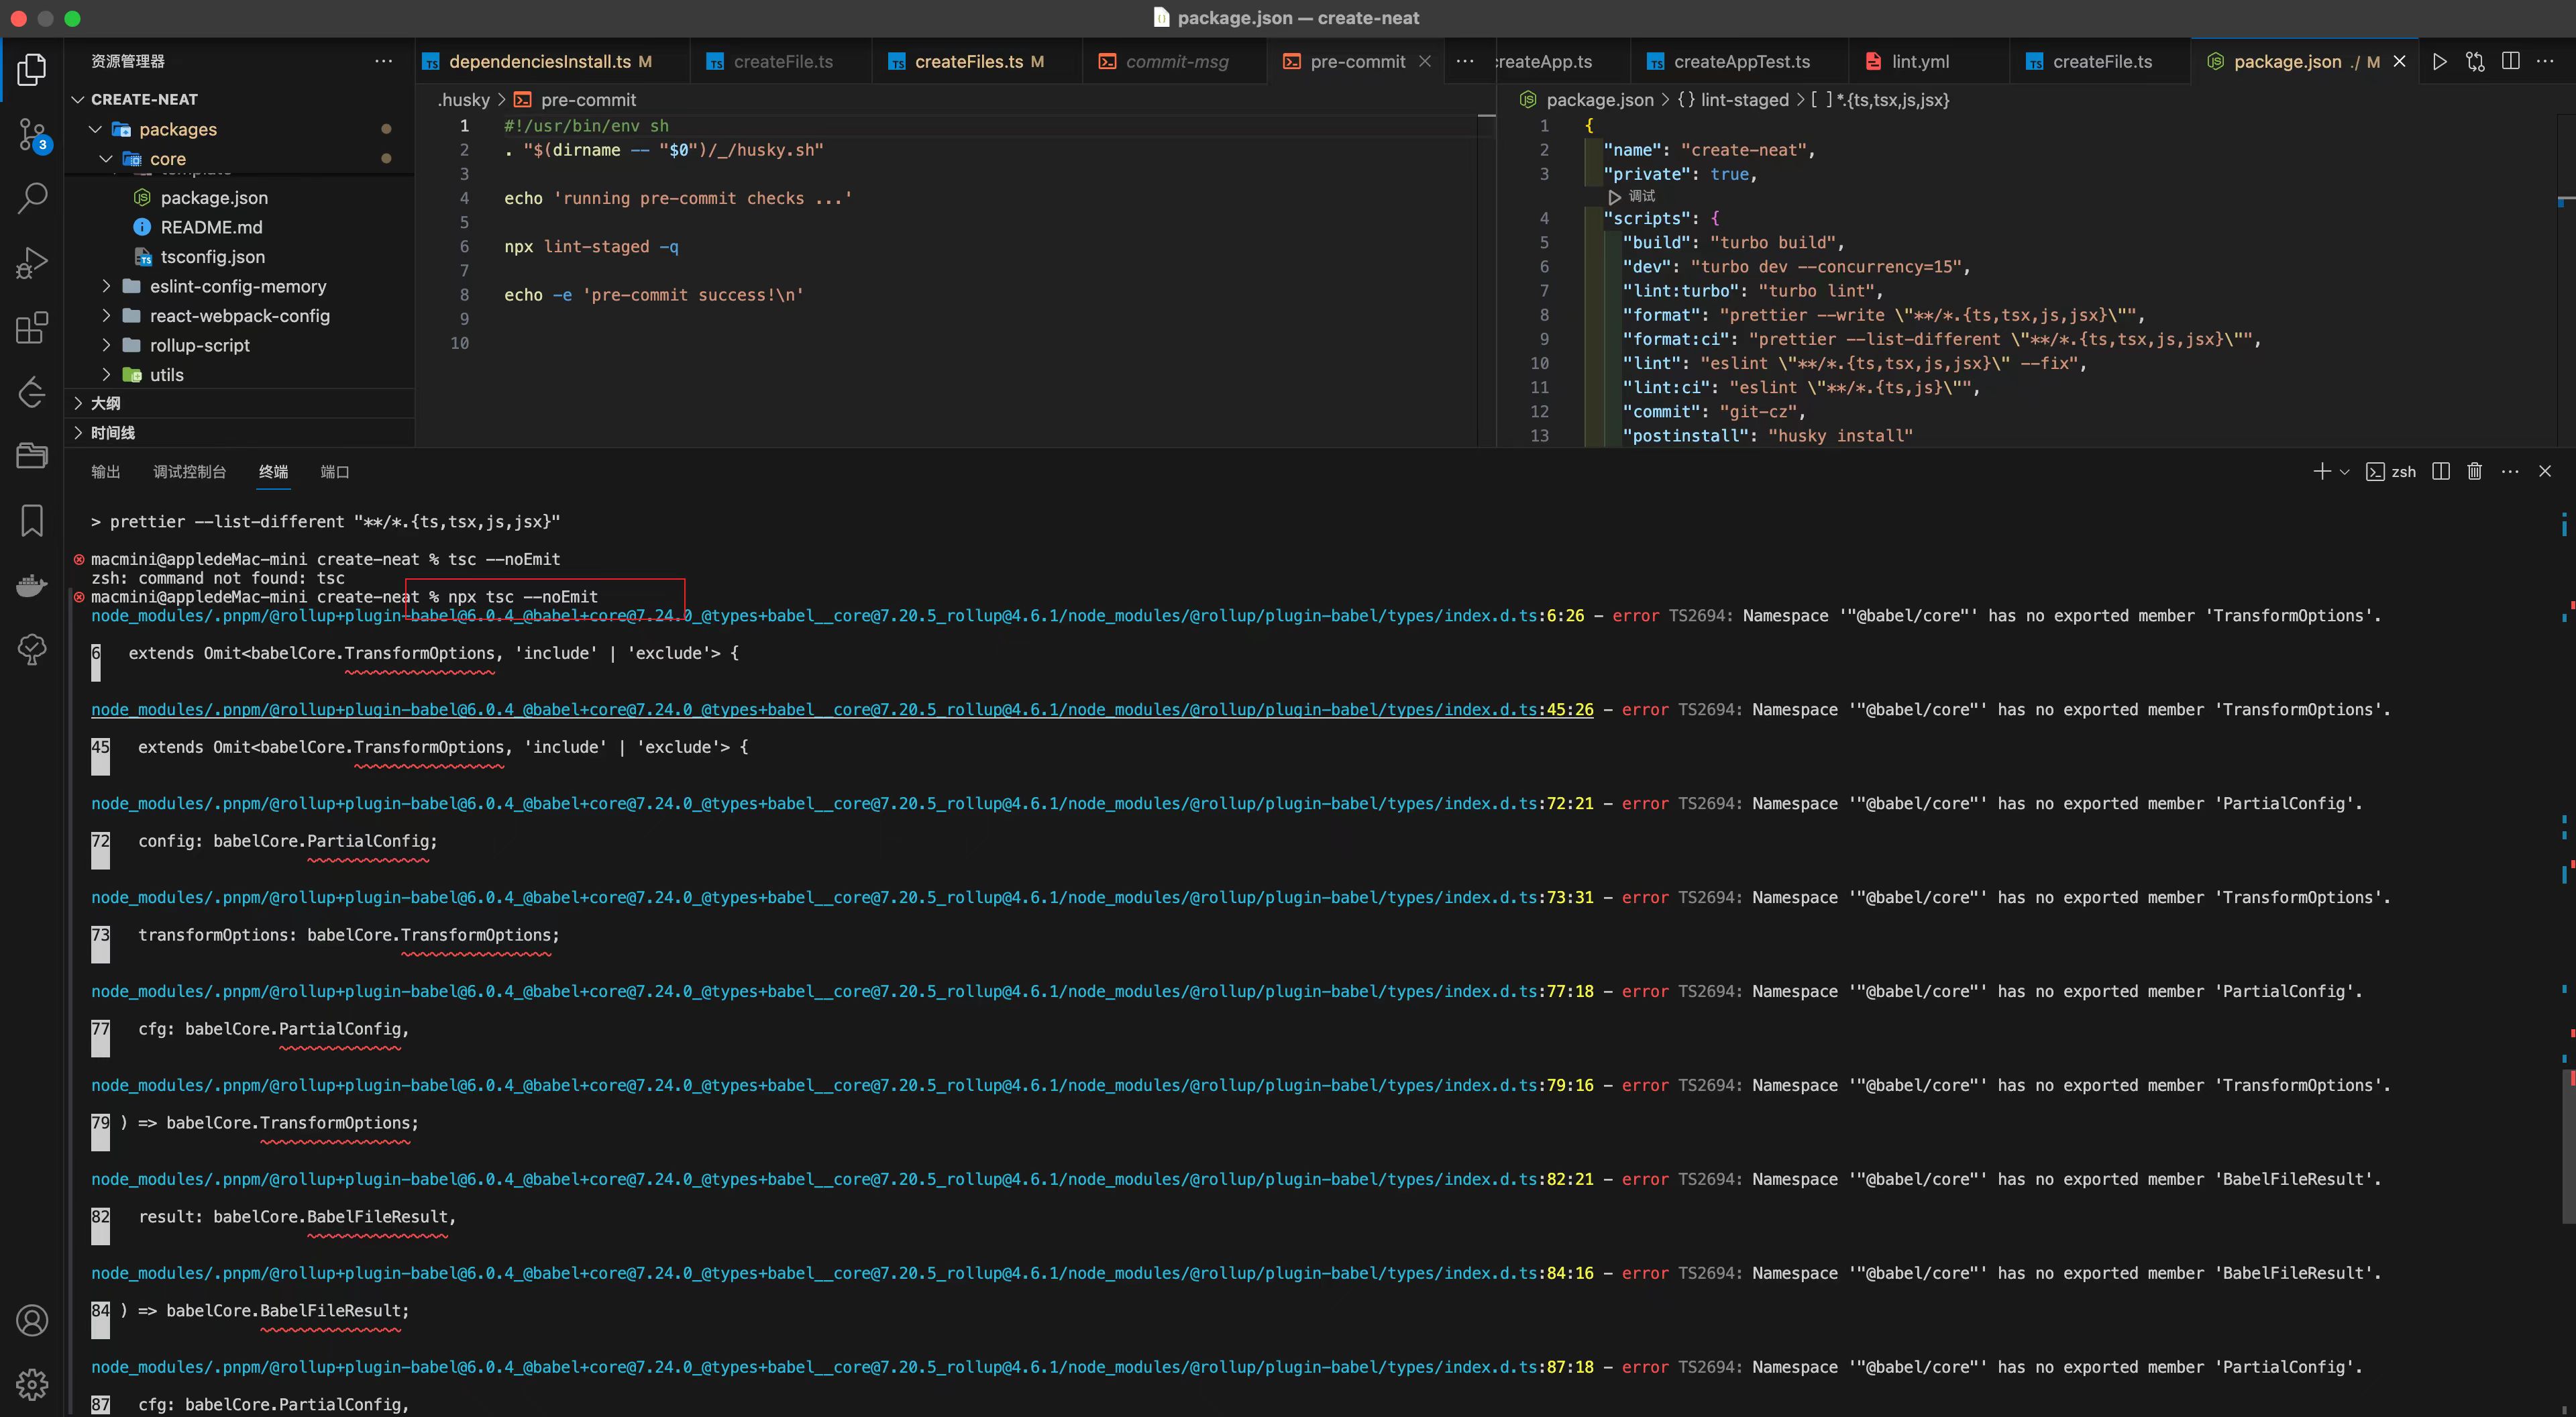Open Run and Debug view
Screen dimensions: 2576x1417
click(32, 263)
